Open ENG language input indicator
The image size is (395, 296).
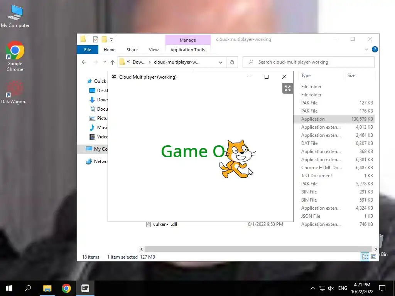coord(343,288)
